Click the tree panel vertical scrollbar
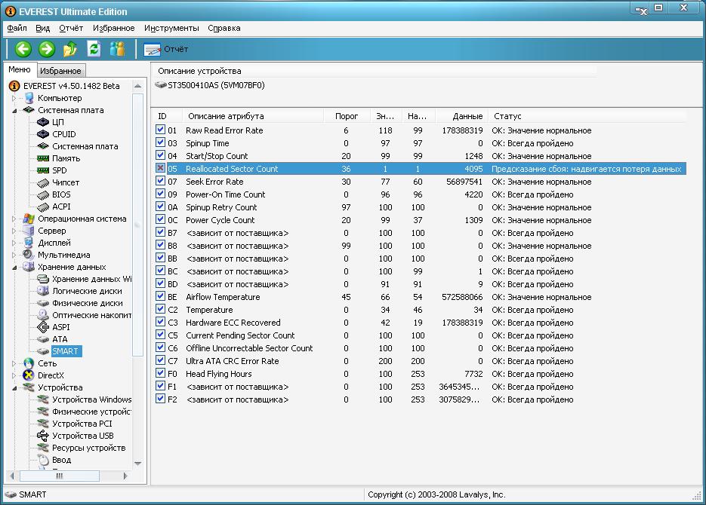This screenshot has width=706, height=505. pyautogui.click(x=137, y=226)
